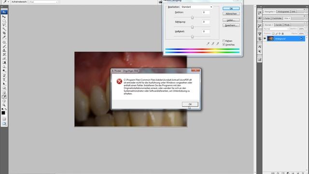The height and width of the screenshot is (174, 309).
Task: Uncheck the Vorschau checkbox
Action: 224,44
